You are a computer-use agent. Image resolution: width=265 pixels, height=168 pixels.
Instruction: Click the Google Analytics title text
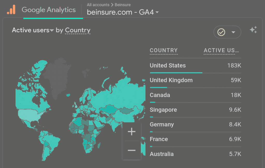(49, 10)
